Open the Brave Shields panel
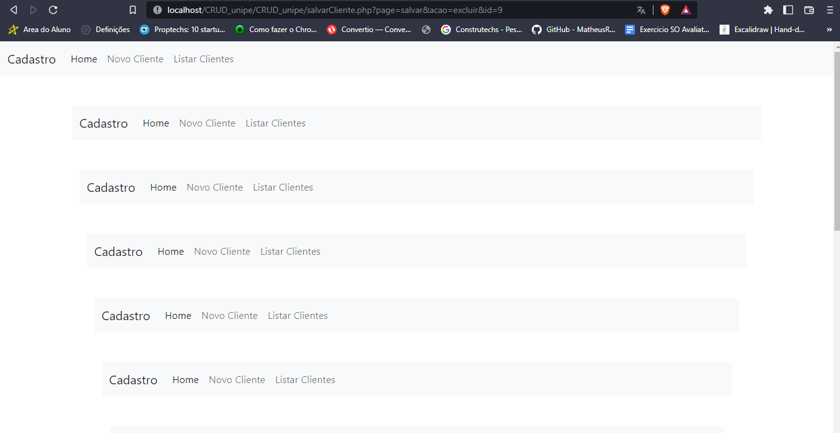This screenshot has width=840, height=433. click(665, 9)
